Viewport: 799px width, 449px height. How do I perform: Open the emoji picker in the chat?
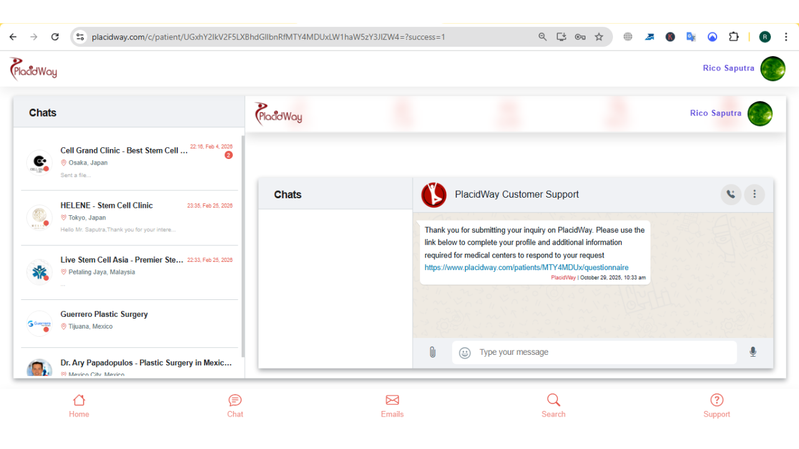[464, 352]
